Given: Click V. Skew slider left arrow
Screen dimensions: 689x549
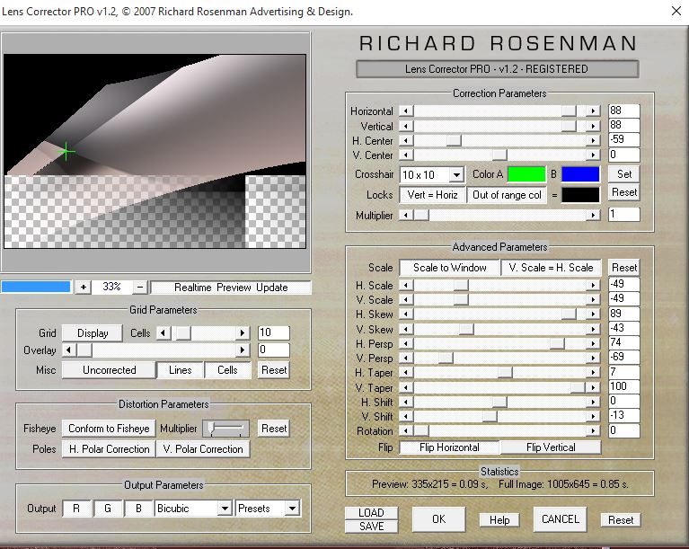Looking at the screenshot, I should [x=406, y=329].
